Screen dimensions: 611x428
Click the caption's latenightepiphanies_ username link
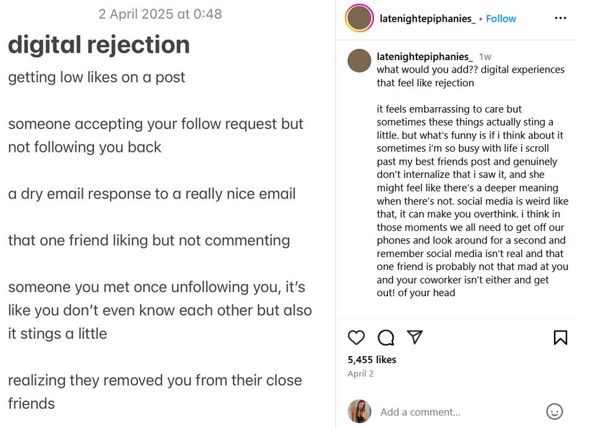coord(425,56)
